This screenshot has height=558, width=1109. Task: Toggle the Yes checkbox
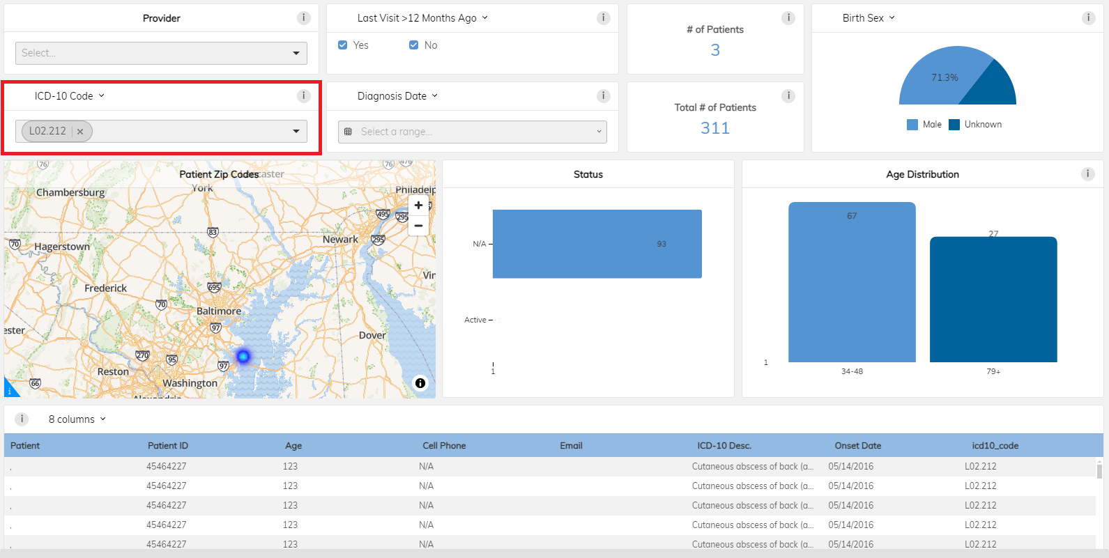pos(342,45)
